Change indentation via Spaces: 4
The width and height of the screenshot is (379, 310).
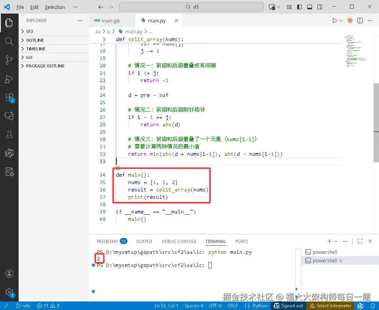(194, 306)
